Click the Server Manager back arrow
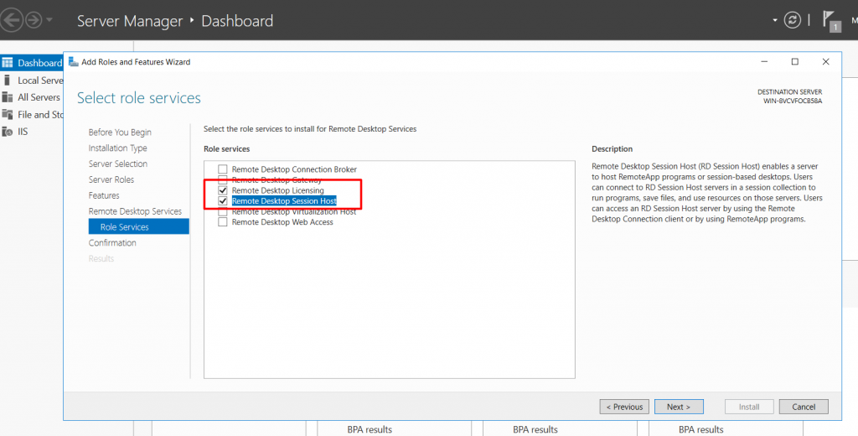858x436 pixels. tap(10, 20)
